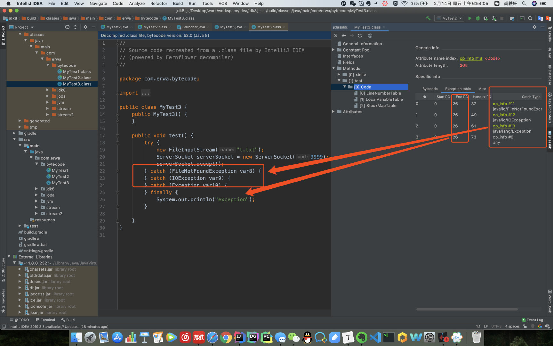The image size is (553, 346).
Task: Open Project panel gear settings
Action: [85, 27]
